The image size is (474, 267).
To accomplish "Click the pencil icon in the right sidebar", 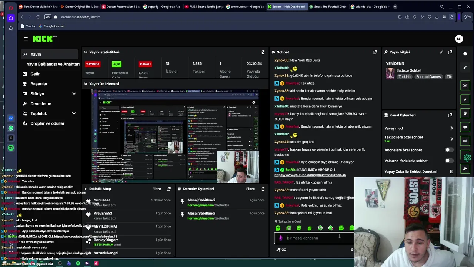I will tap(465, 68).
